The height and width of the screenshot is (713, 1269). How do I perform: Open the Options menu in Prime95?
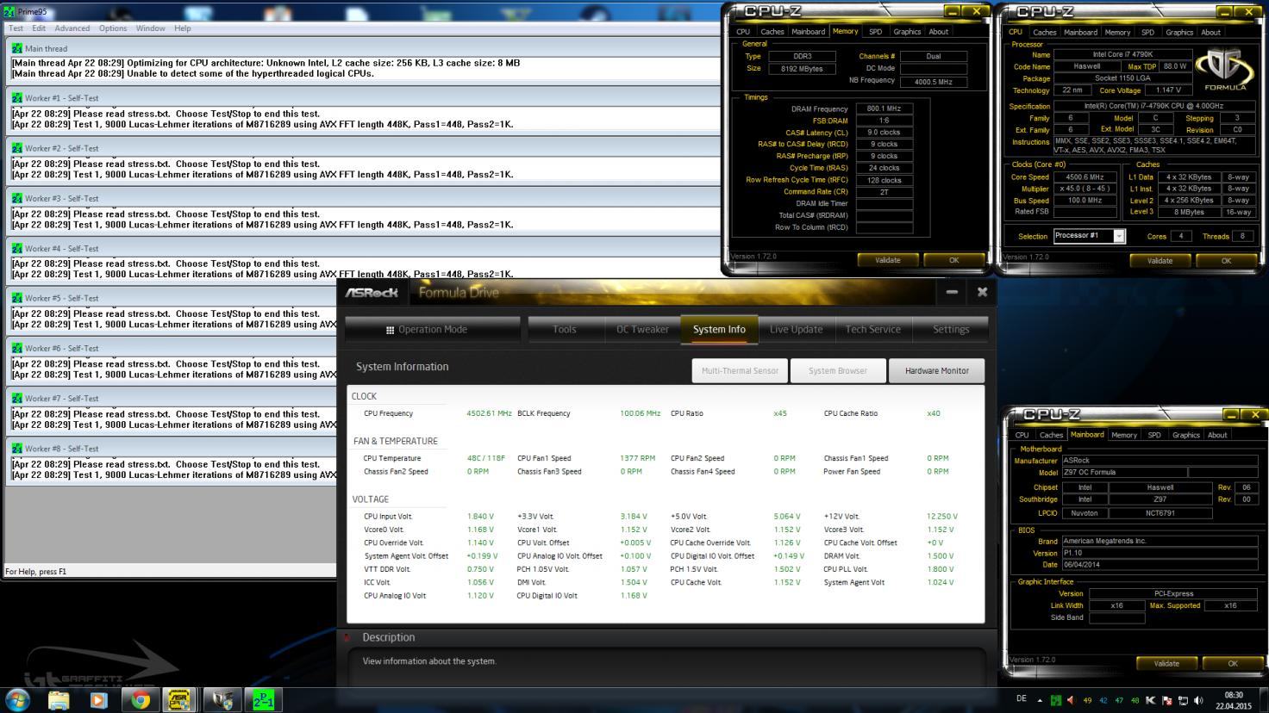(113, 28)
